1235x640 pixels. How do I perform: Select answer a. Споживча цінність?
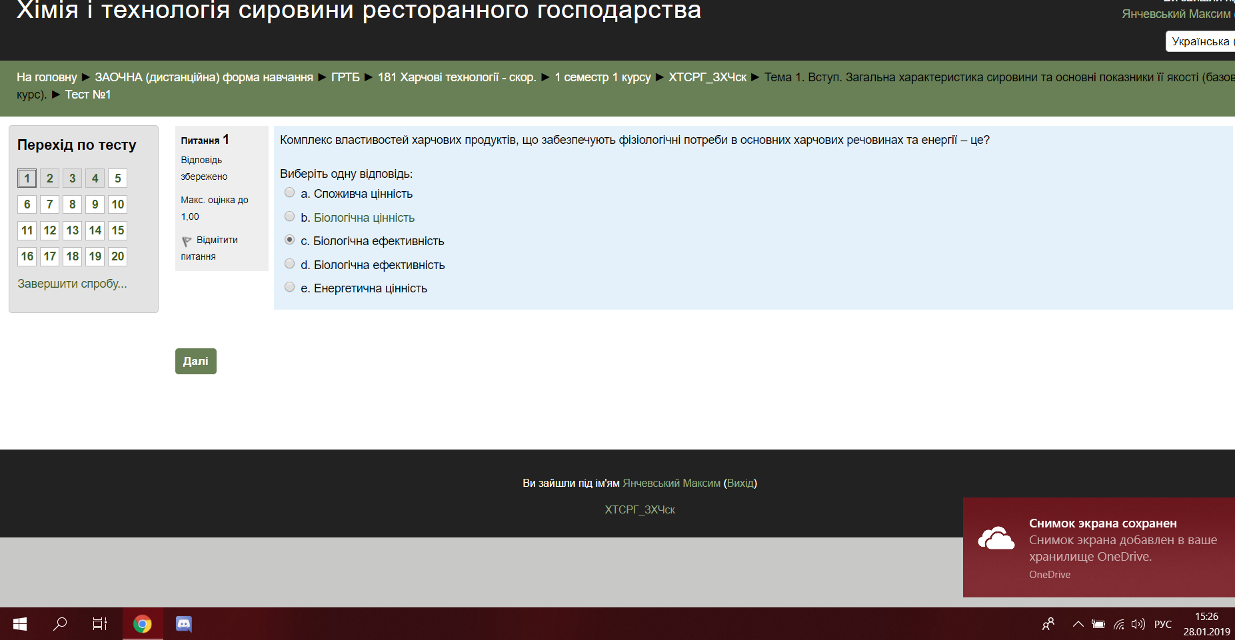tap(289, 193)
